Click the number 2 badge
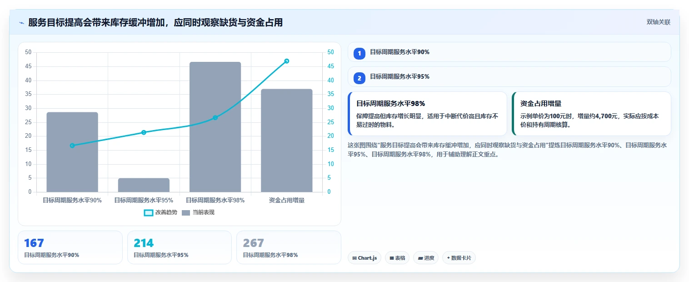Image resolution: width=689 pixels, height=282 pixels. pyautogui.click(x=359, y=78)
